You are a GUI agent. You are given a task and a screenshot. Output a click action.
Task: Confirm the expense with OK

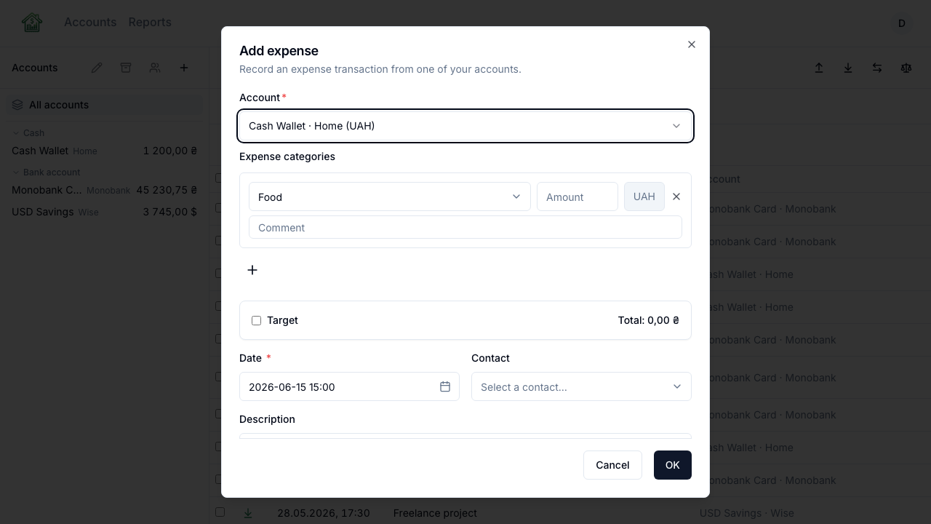click(x=673, y=465)
